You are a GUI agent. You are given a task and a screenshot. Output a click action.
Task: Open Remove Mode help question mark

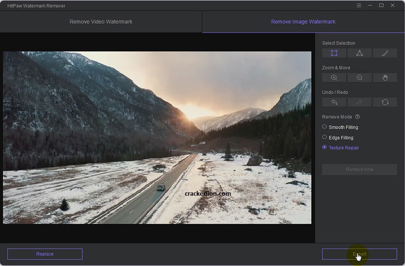[357, 117]
